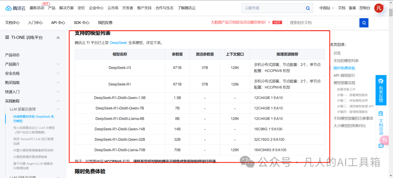Screen dimensions: 393x178
Task: Select 快速部署和体验 DeepSeek 系列模型 sidebar item
Action: tap(33, 119)
